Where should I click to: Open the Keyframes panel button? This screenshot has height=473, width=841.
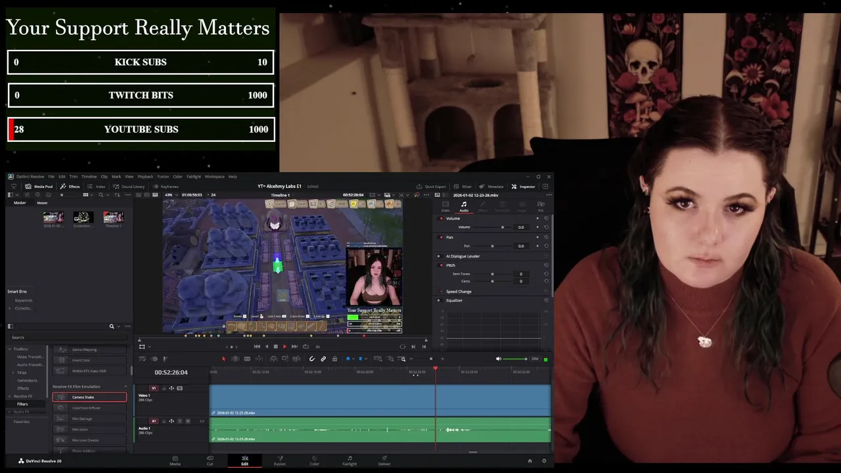(x=166, y=186)
